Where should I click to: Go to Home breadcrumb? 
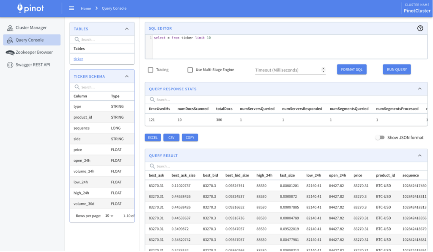(86, 8)
